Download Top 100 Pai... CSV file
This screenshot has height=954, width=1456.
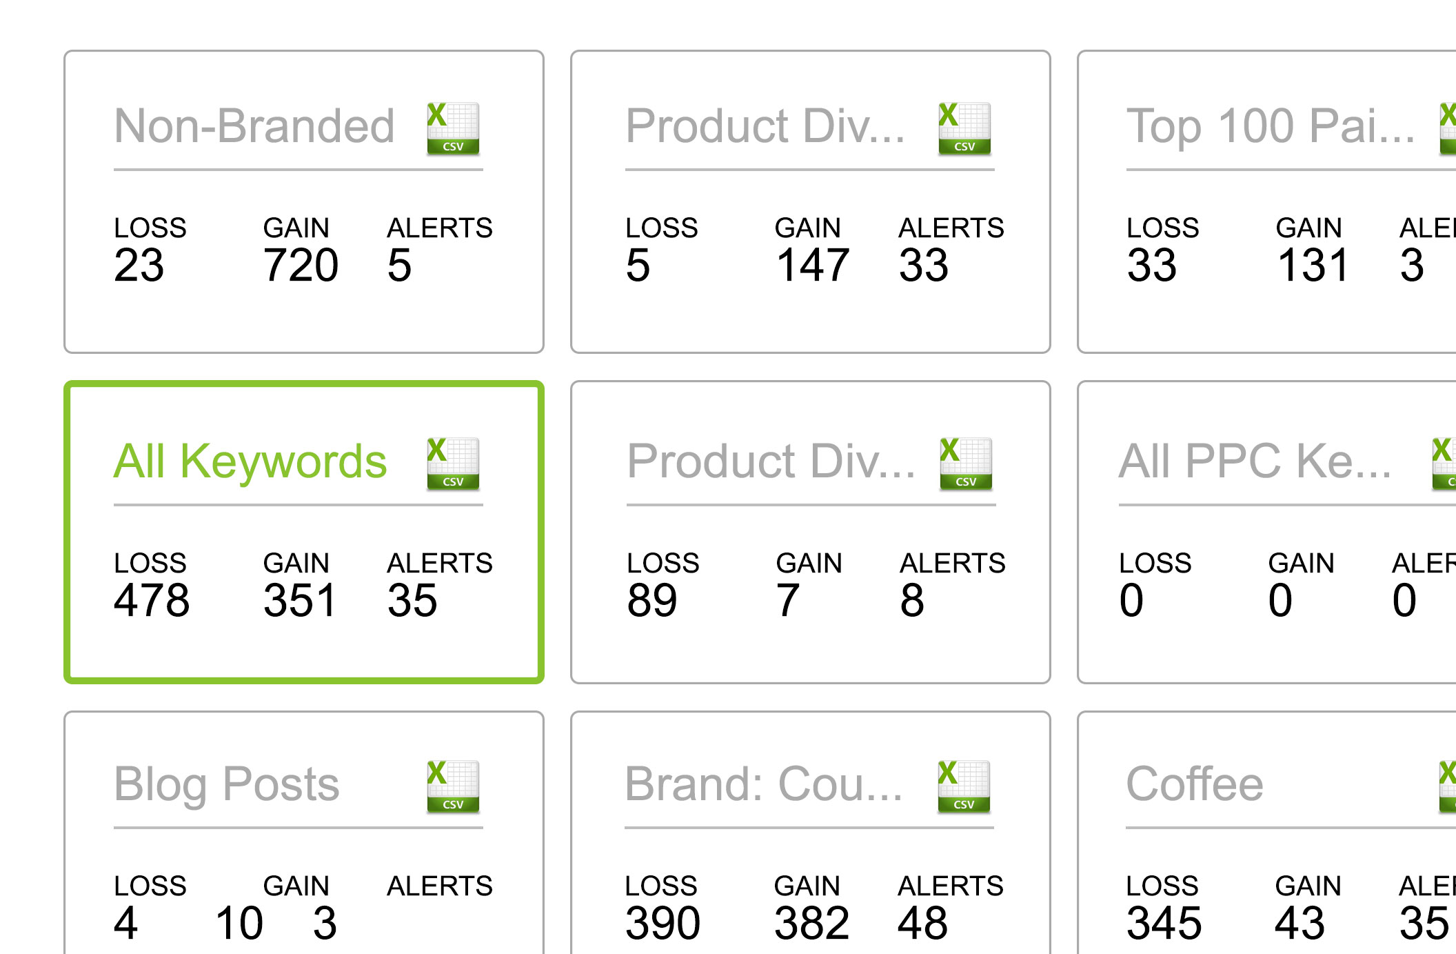(x=1448, y=128)
